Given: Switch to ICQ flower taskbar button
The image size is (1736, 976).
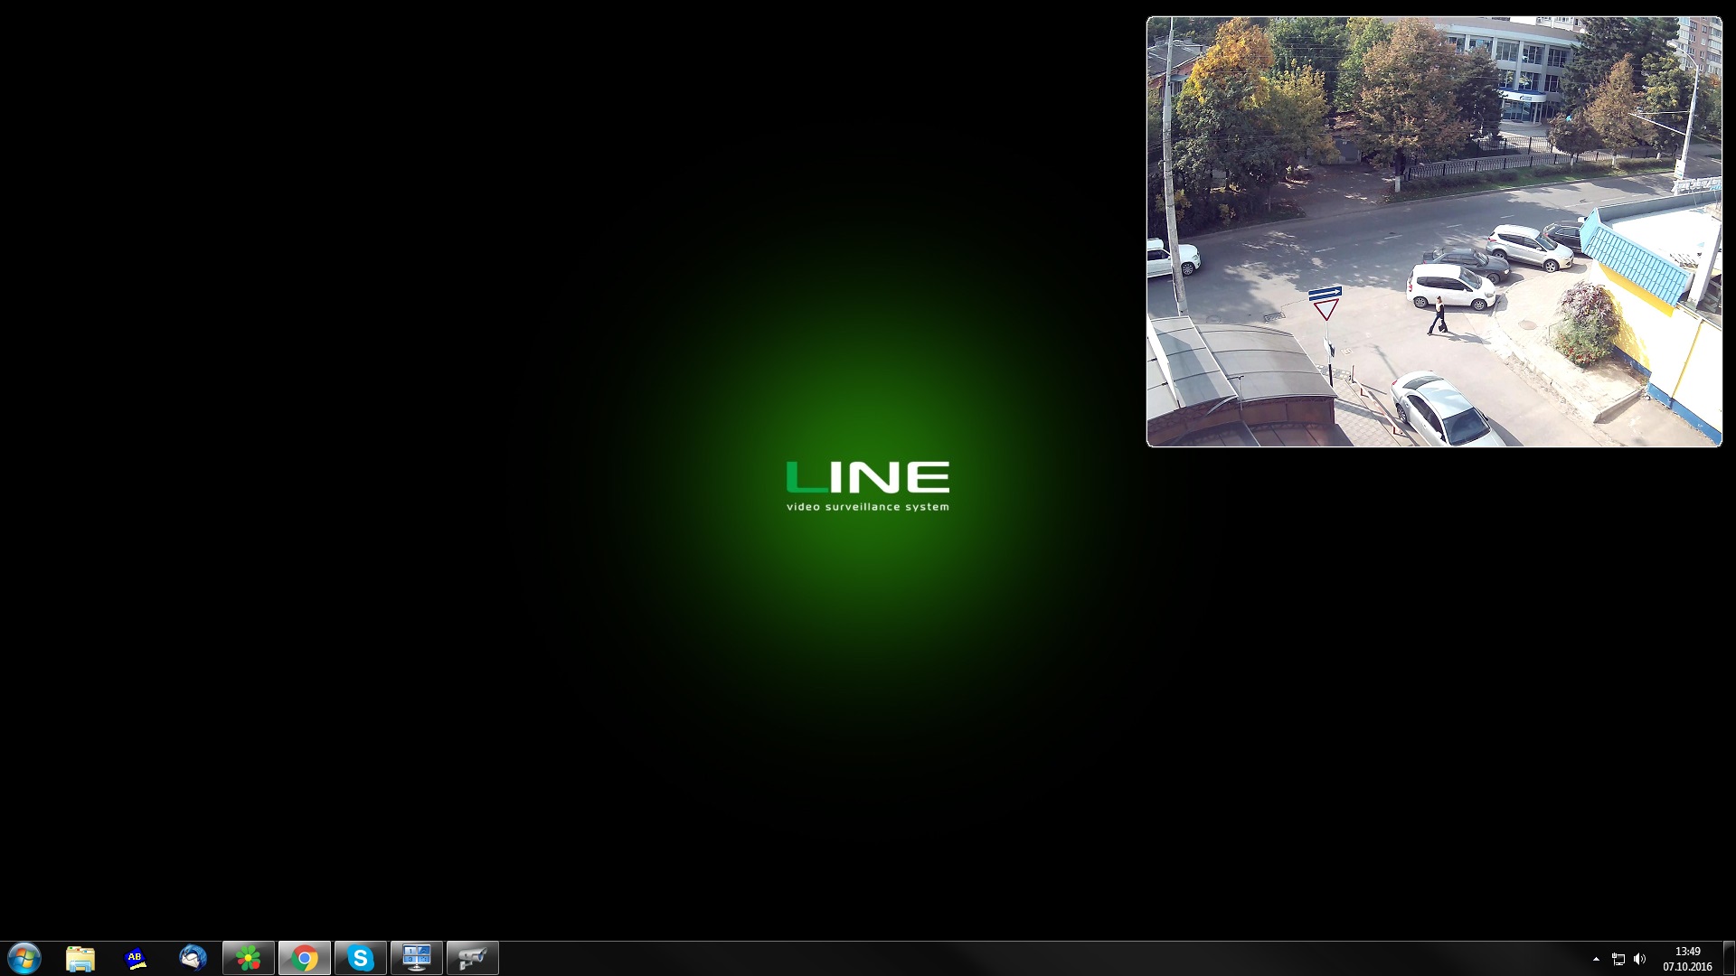Looking at the screenshot, I should pos(249,958).
